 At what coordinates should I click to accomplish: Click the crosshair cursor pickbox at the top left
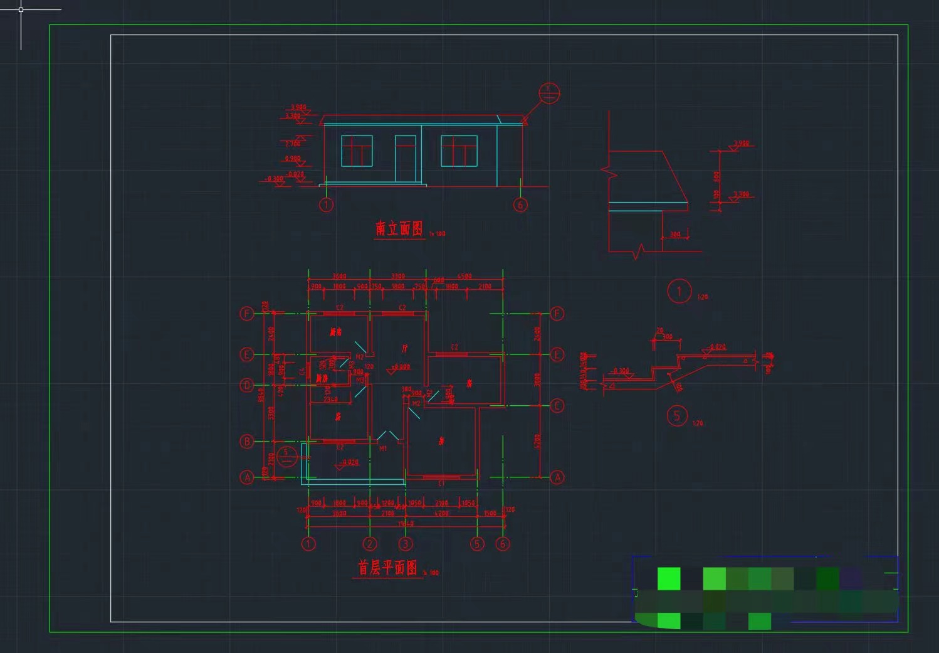coord(21,9)
